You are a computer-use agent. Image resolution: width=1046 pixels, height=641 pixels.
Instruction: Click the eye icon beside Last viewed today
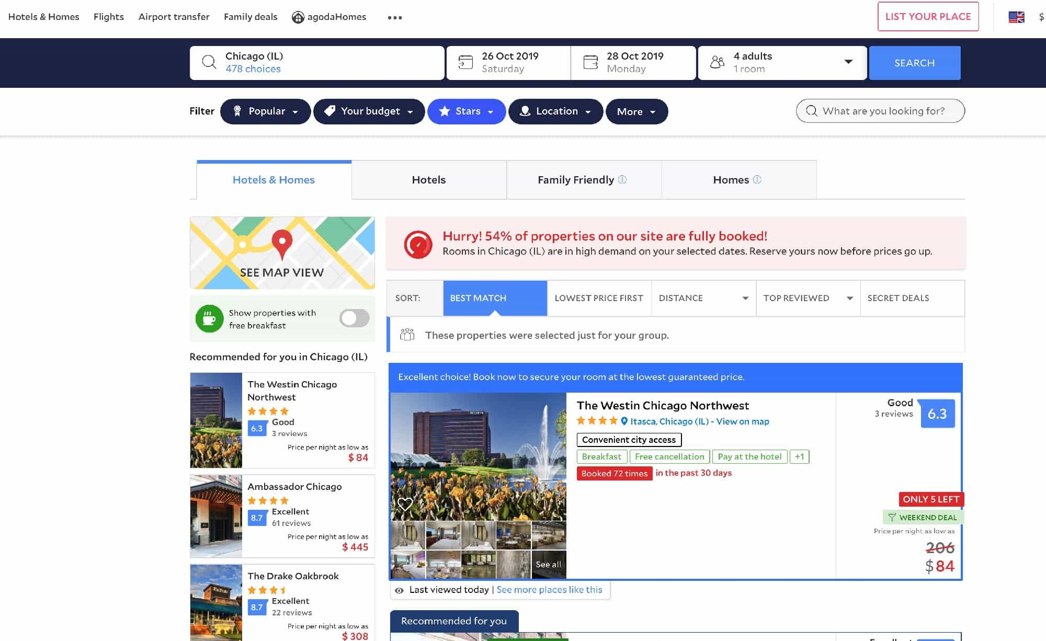(x=399, y=590)
